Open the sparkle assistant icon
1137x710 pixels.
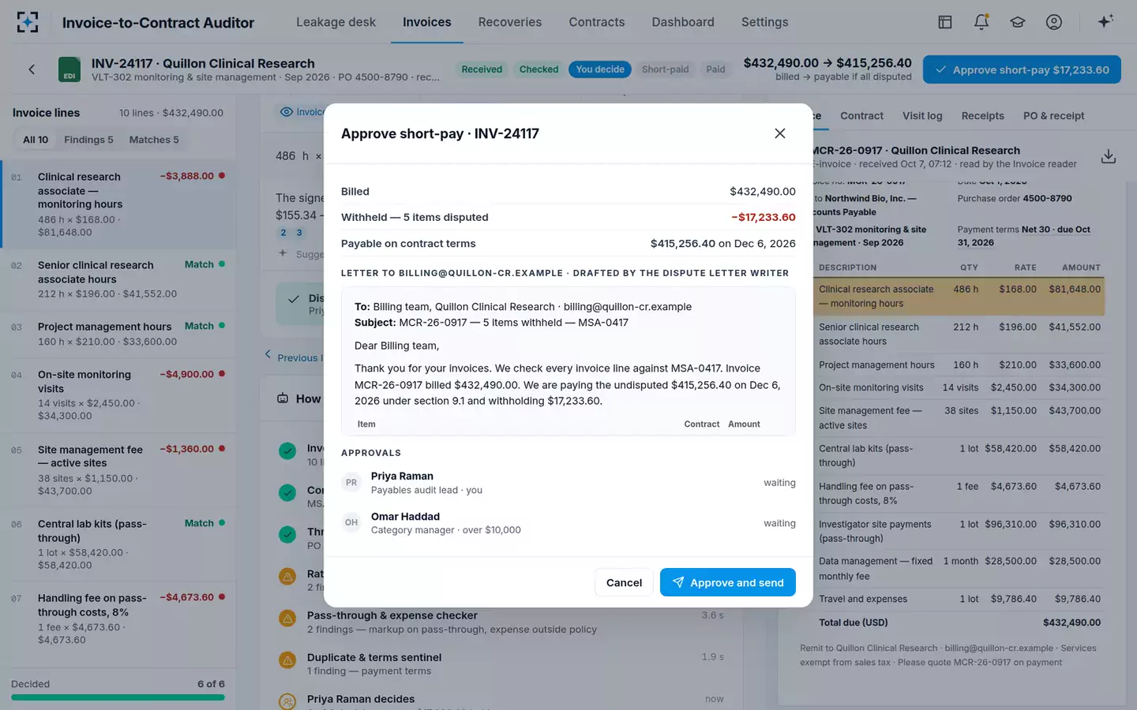click(x=1105, y=21)
